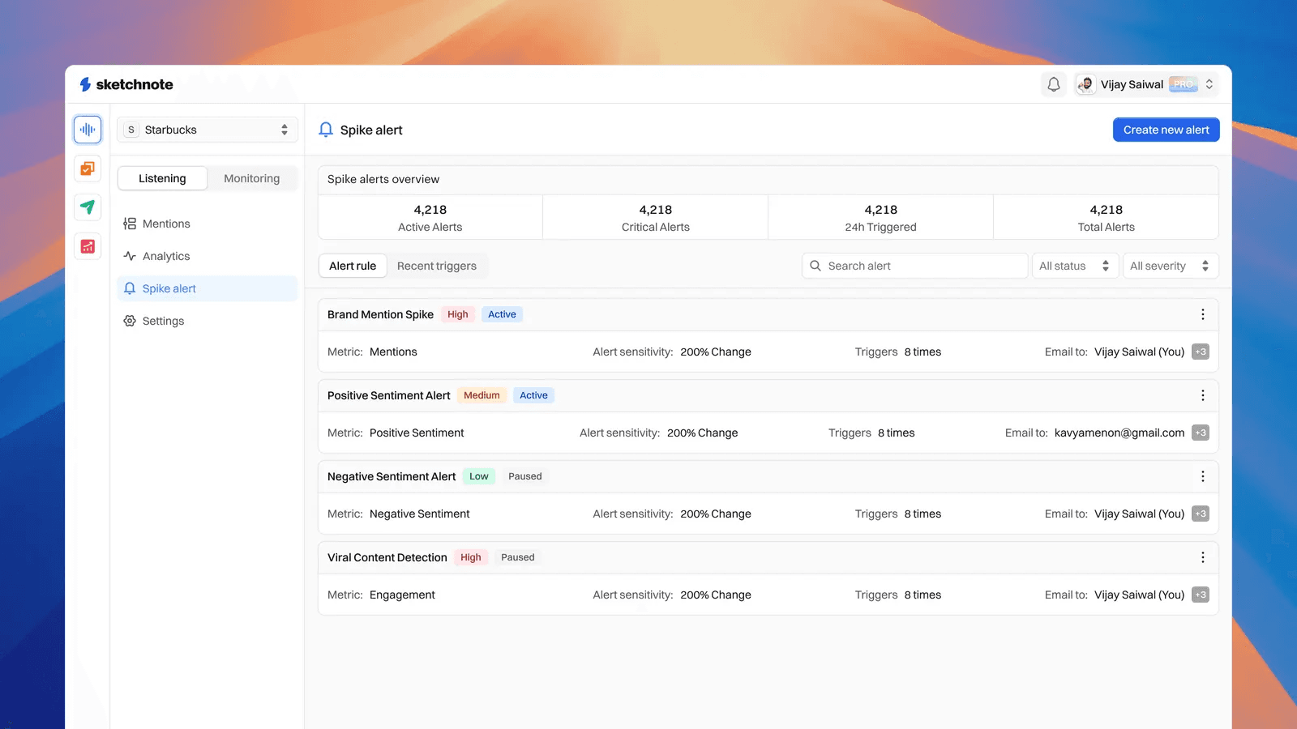Open the notifications bell in top bar
The width and height of the screenshot is (1297, 729).
(x=1054, y=84)
